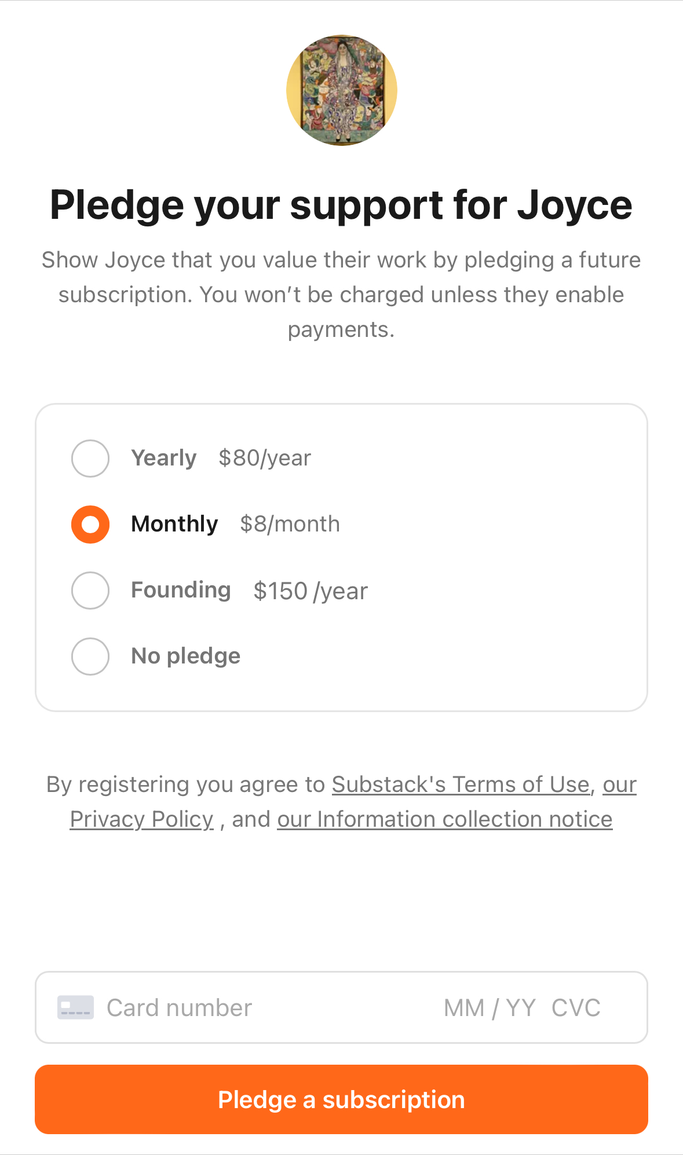
Task: Click the Founding plan label text
Action: click(181, 590)
